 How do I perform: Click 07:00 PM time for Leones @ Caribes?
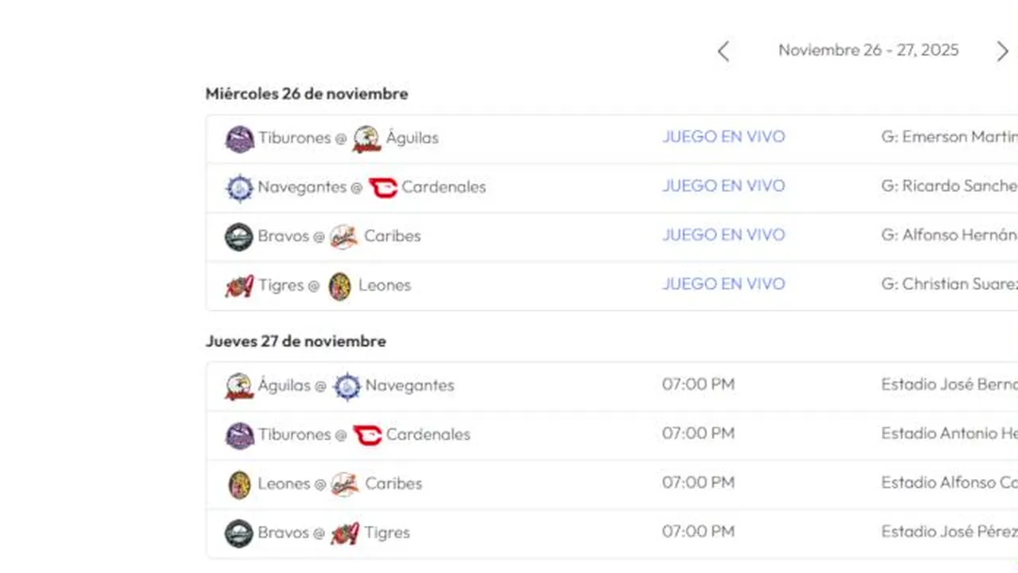[698, 482]
